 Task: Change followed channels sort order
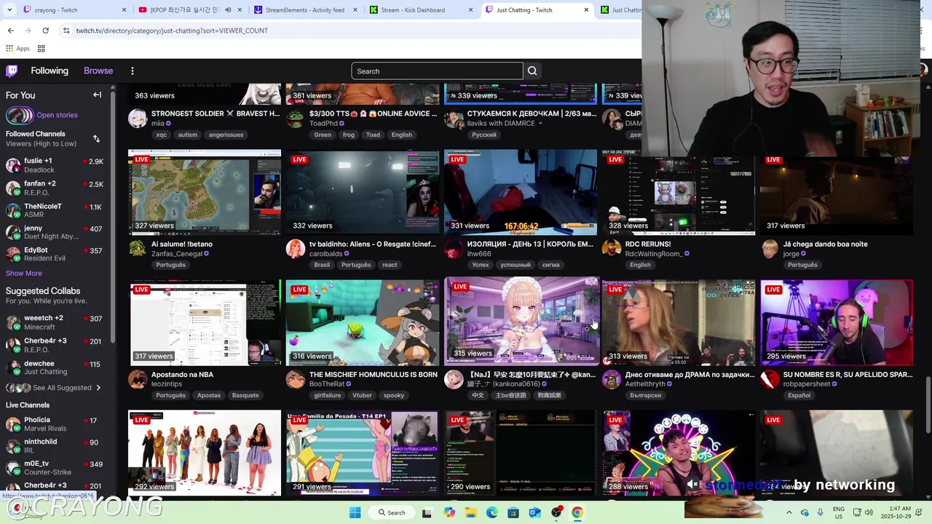tap(96, 138)
